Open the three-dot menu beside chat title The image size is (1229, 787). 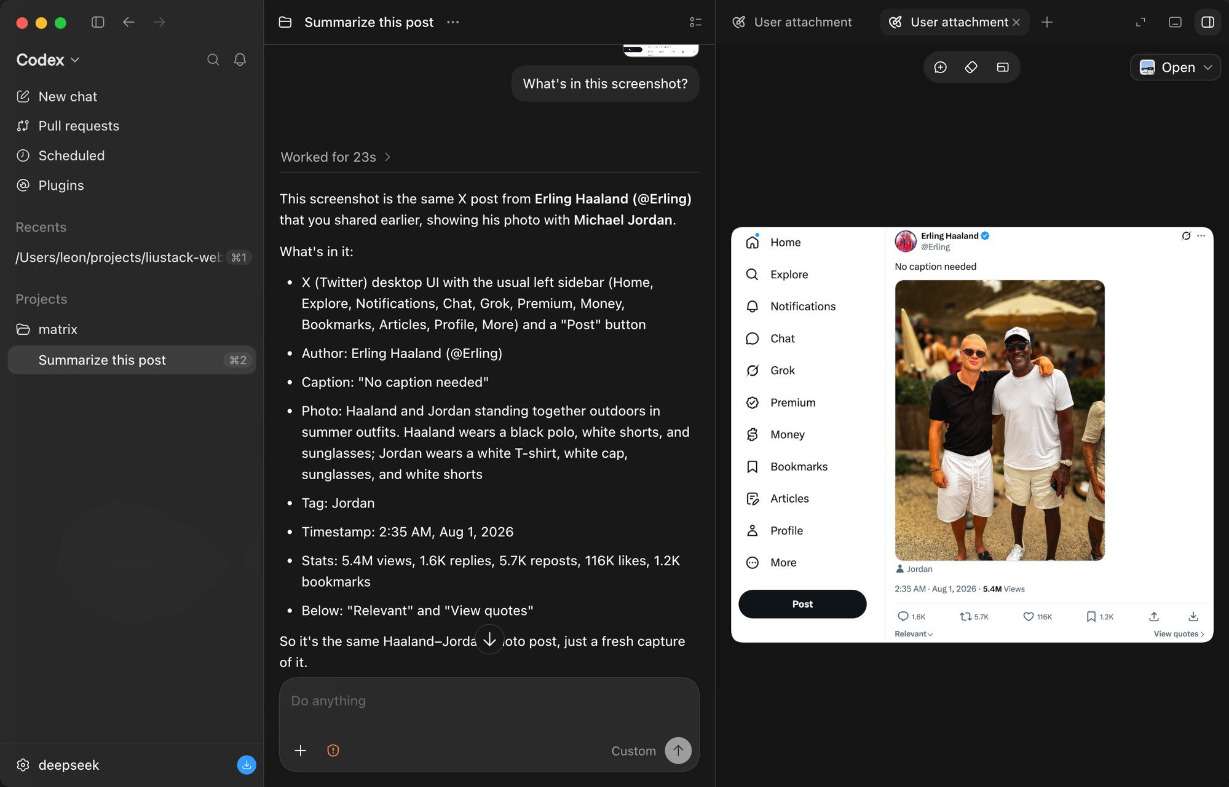(x=453, y=22)
